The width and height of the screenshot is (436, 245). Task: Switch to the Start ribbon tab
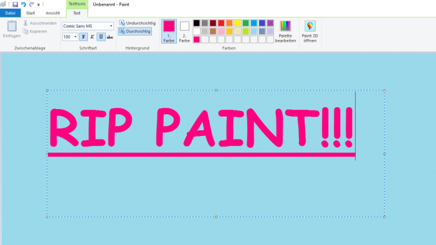[x=31, y=13]
